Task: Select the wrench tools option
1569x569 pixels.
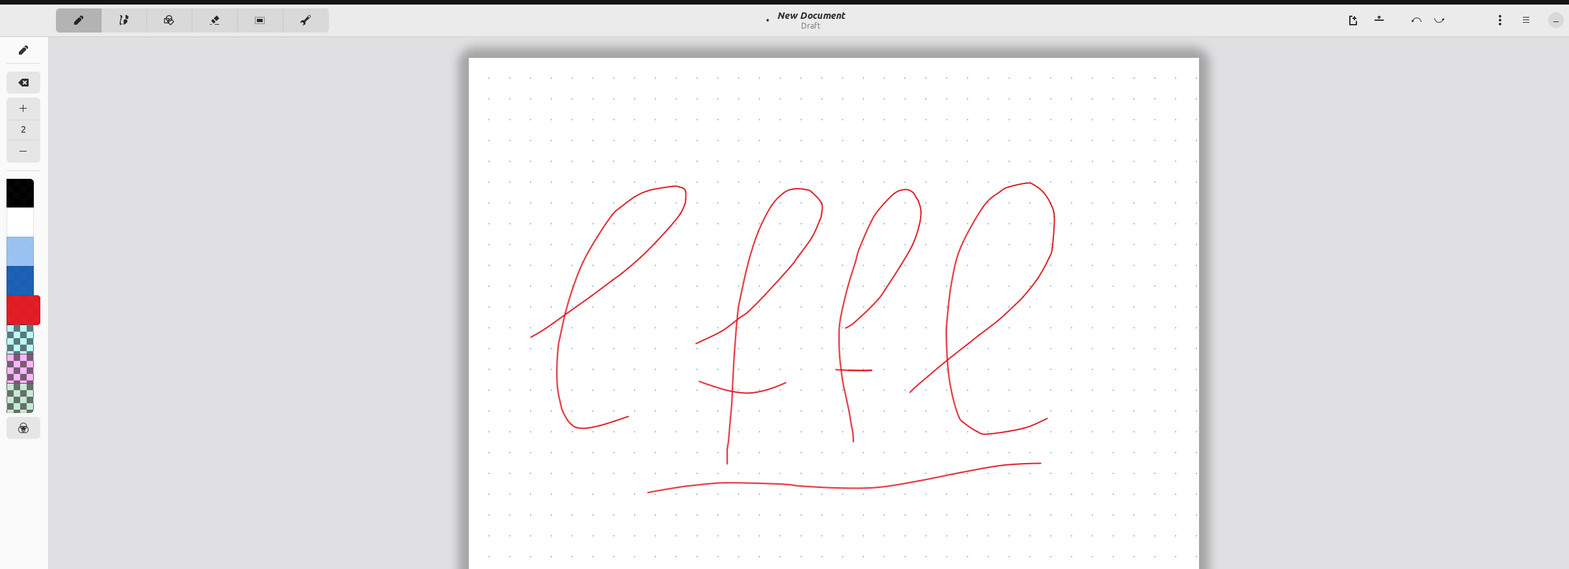Action: 306,20
